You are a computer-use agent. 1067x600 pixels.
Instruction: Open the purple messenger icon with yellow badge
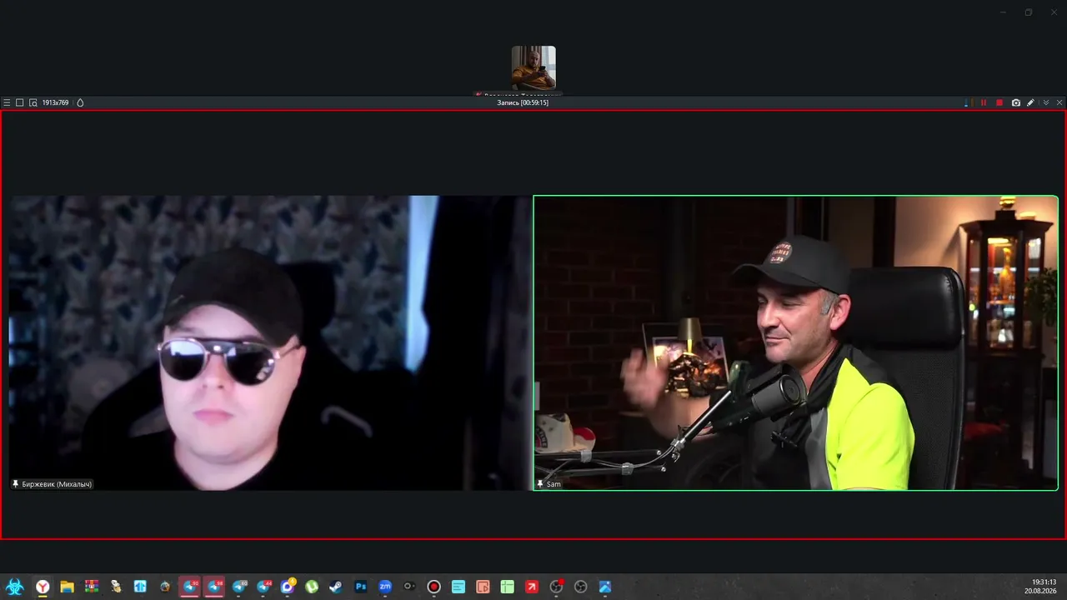(x=288, y=587)
